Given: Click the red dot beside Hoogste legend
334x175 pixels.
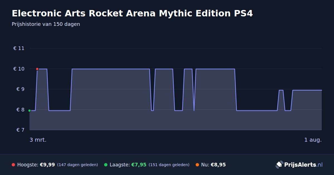Looking at the screenshot, I should [13, 165].
